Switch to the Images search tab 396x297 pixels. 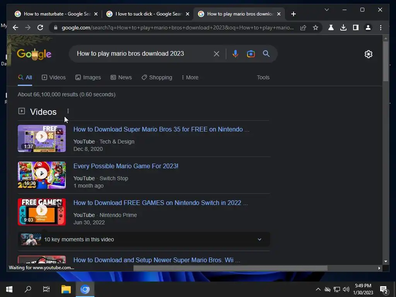88,77
